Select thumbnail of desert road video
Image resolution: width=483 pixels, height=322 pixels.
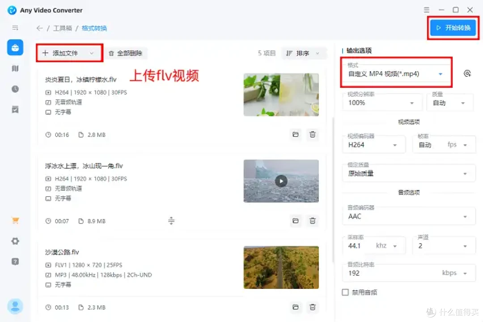point(281,267)
